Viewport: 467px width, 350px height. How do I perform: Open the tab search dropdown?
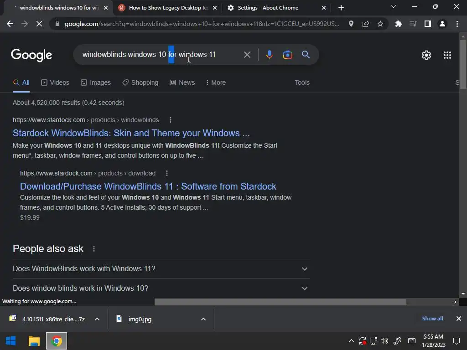point(394,6)
